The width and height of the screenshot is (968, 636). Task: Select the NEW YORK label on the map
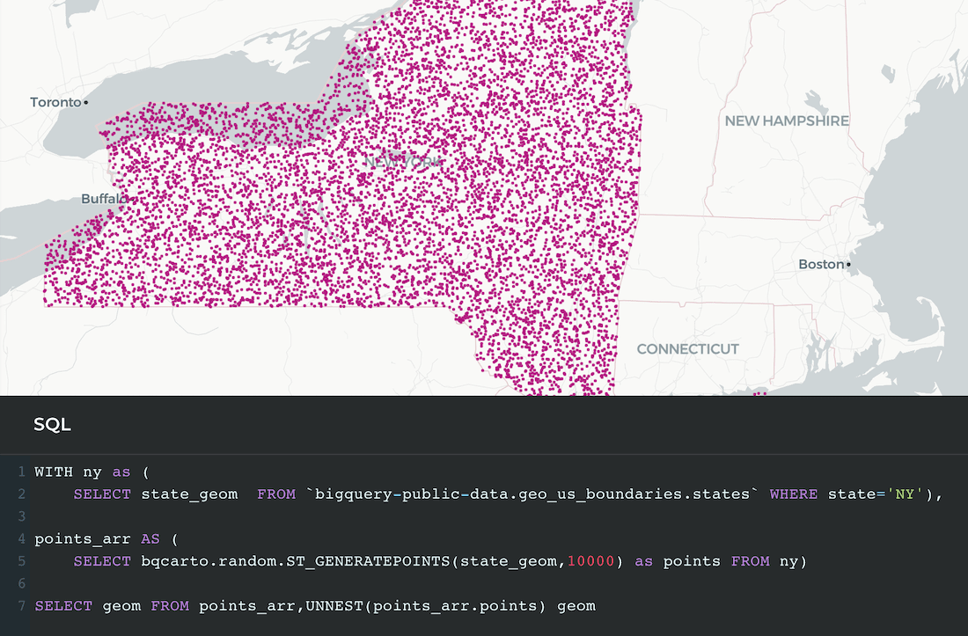[406, 162]
